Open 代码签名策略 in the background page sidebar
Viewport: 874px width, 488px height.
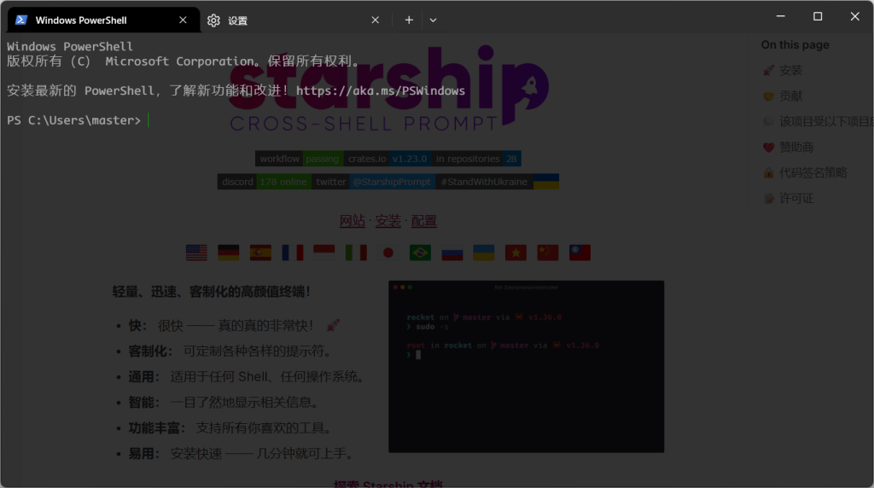point(805,172)
